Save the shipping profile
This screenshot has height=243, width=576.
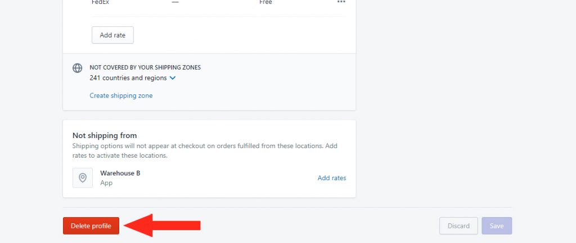497,226
